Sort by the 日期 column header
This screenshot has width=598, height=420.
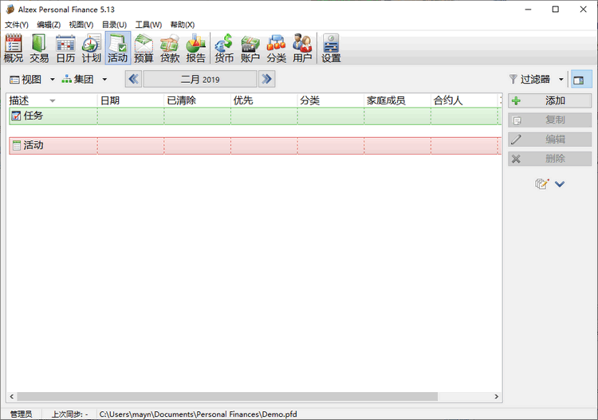[131, 100]
